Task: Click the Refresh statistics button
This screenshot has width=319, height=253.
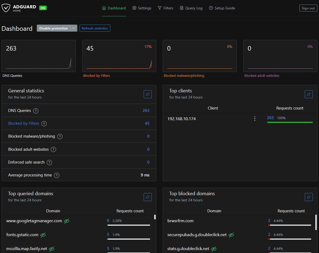Action: pos(95,28)
